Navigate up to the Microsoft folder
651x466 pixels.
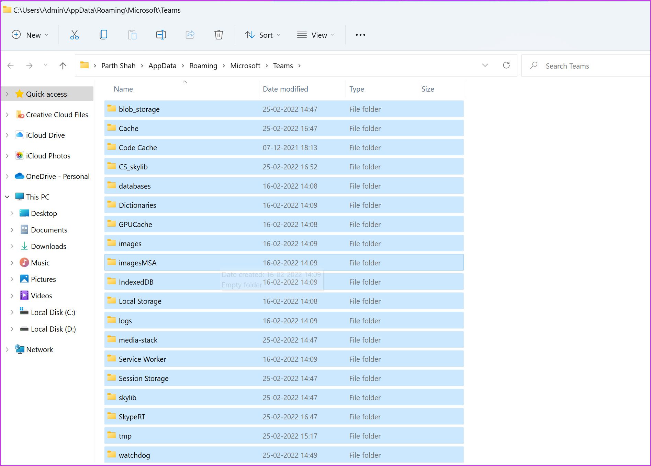62,65
